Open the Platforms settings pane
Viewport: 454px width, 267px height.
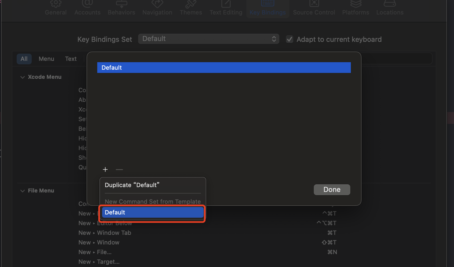click(356, 8)
